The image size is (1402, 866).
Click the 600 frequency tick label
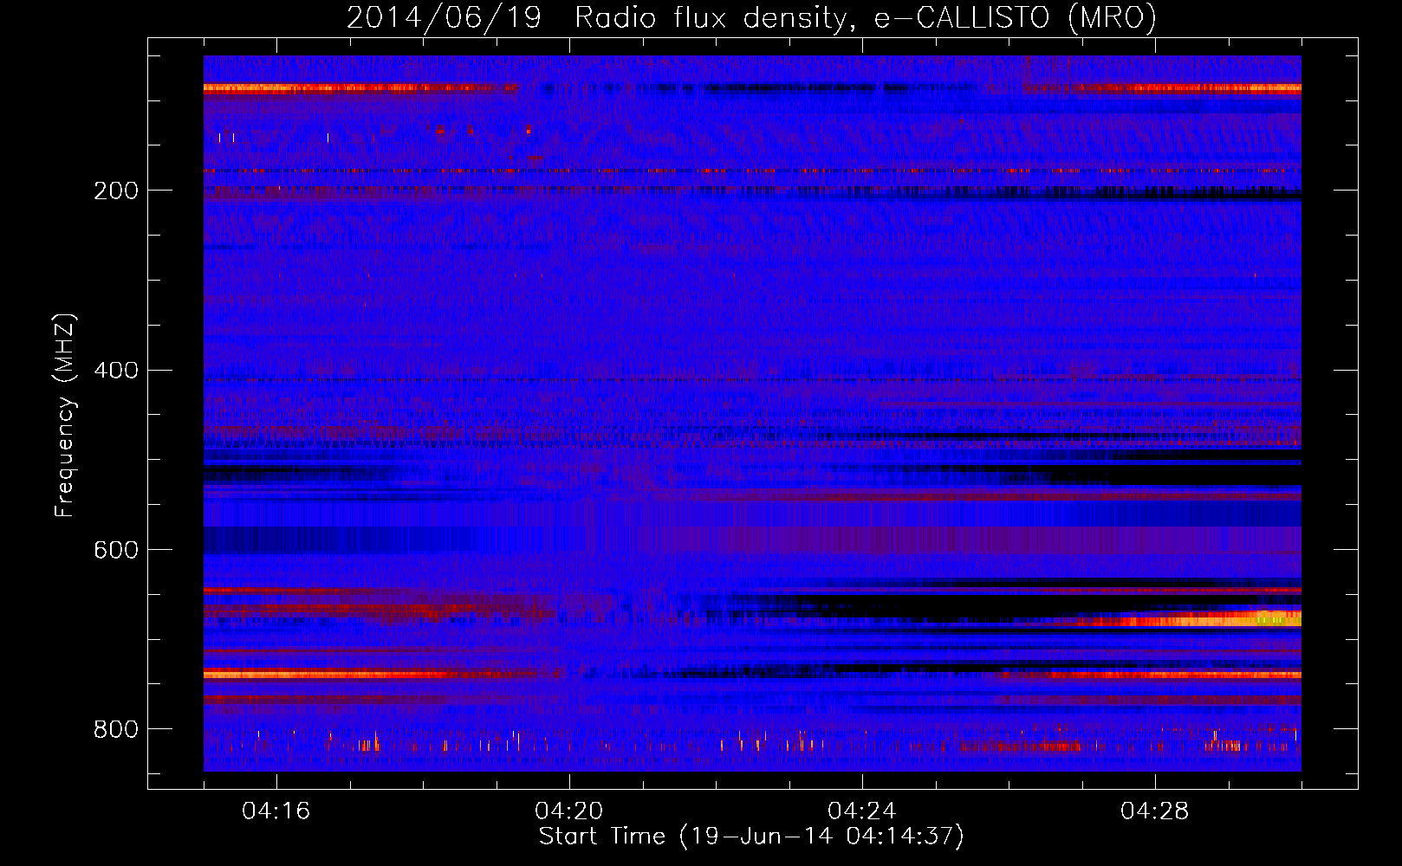click(116, 550)
